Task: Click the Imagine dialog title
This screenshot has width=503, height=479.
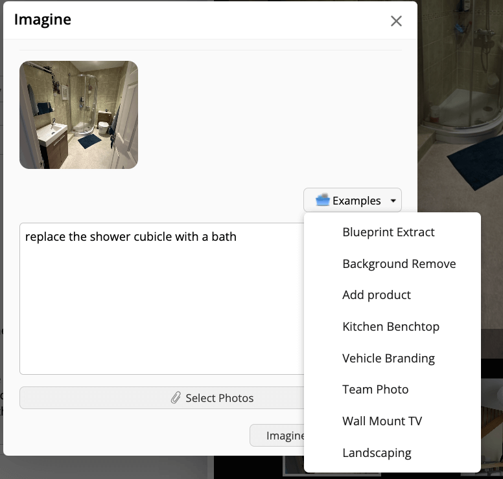Action: click(43, 19)
